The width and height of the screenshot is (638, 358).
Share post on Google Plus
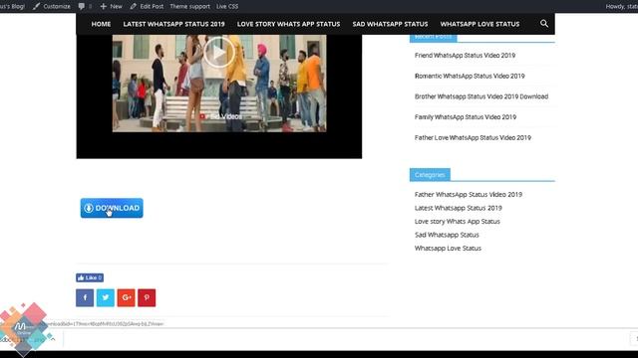(x=127, y=297)
